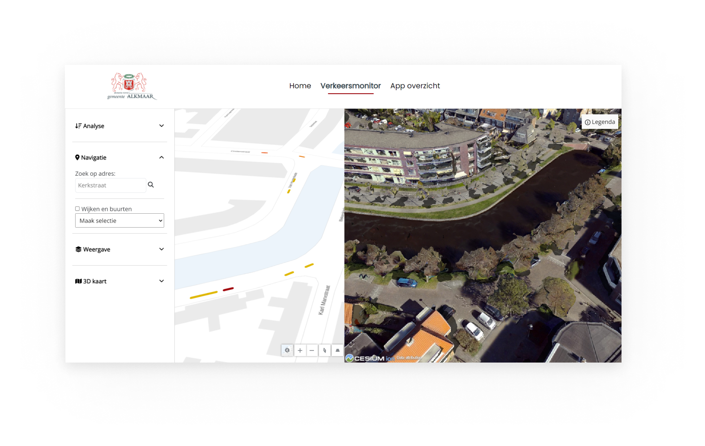The image size is (705, 446).
Task: Select the compass reset north icon
Action: [x=324, y=350]
